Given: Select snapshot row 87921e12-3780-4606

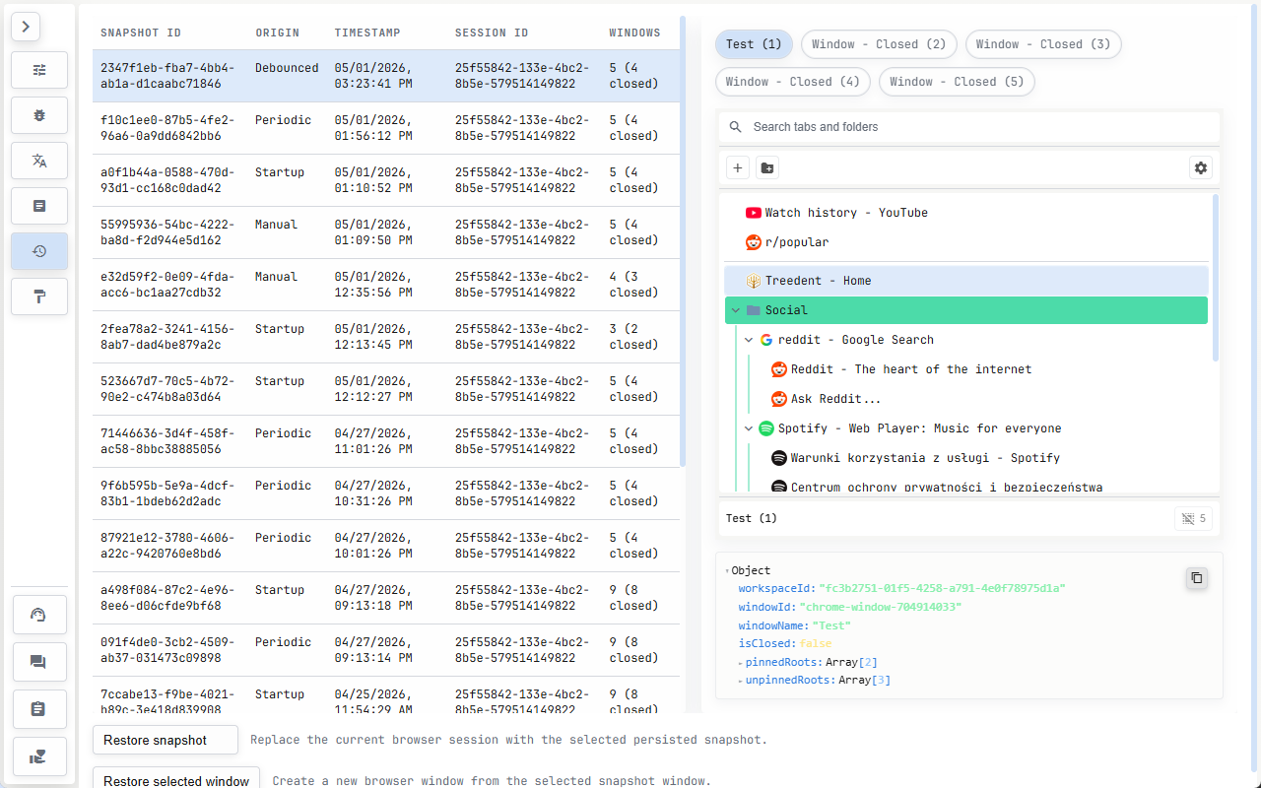Looking at the screenshot, I should click(386, 546).
